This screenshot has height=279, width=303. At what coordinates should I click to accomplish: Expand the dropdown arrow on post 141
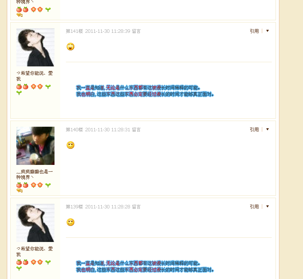268,31
